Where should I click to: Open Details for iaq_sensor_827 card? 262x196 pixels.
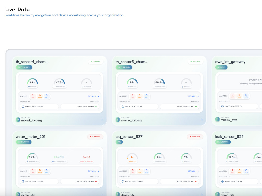pos(193,171)
